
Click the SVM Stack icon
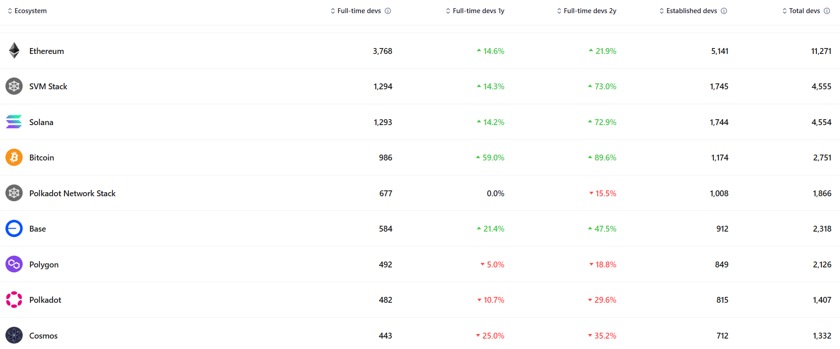pyautogui.click(x=14, y=86)
